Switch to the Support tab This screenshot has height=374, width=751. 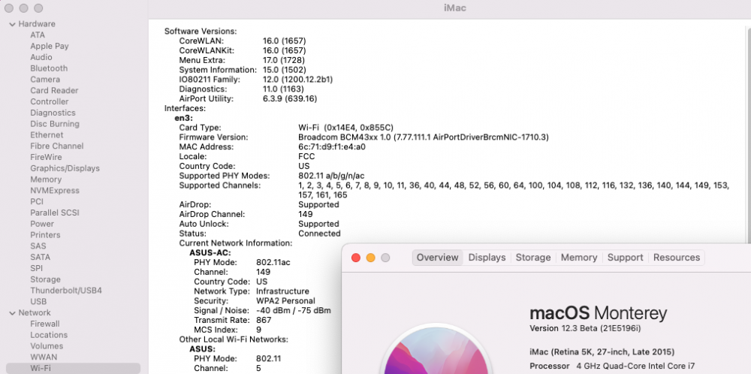(625, 258)
